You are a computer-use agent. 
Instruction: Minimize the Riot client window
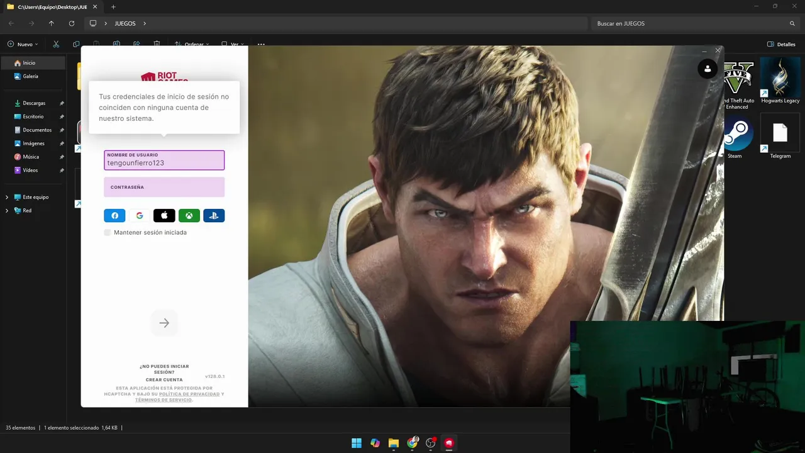click(x=704, y=50)
